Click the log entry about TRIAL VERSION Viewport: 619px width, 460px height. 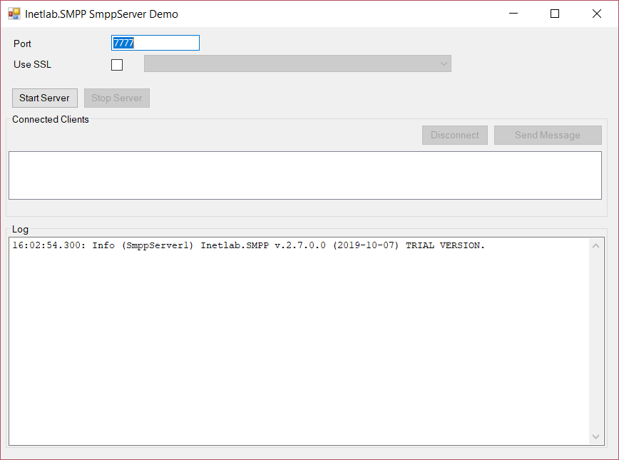pos(248,245)
